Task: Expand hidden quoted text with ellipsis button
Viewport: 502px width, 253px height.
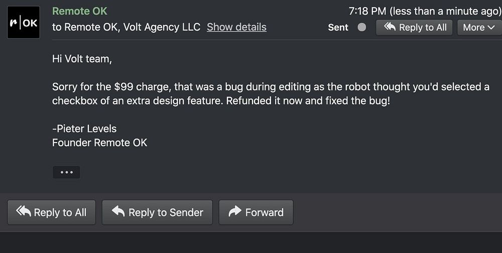Action: (66, 172)
